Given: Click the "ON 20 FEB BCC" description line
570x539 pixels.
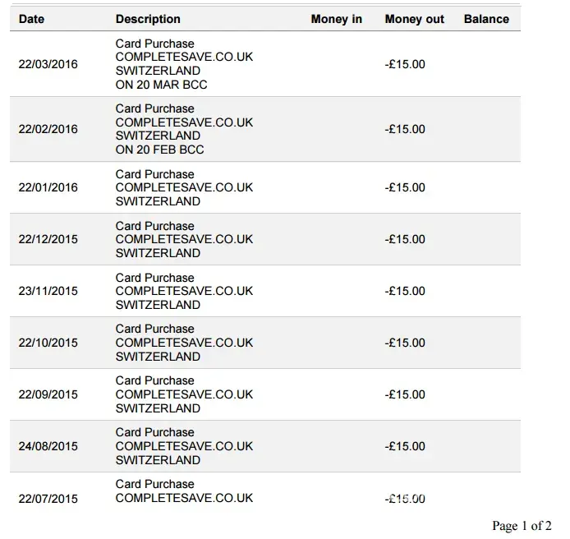Looking at the screenshot, I should 159,150.
